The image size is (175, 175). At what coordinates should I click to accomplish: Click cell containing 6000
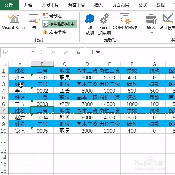coord(87,117)
